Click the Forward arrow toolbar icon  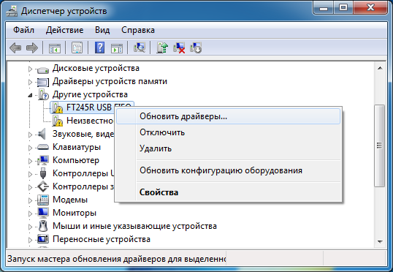click(32, 48)
